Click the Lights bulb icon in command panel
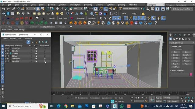 (177, 39)
